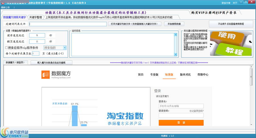
Task: Switch to 关键字整理 tab
Action: (x=36, y=17)
